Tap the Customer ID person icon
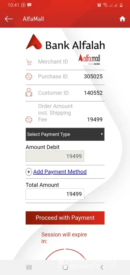130x275 pixels. pyautogui.click(x=29, y=92)
